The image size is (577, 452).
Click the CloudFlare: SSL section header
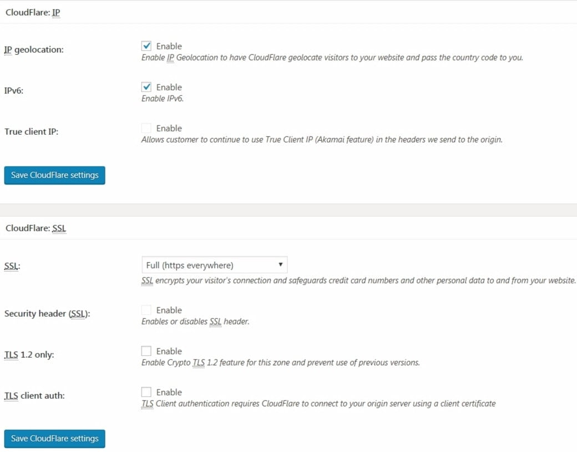point(36,228)
